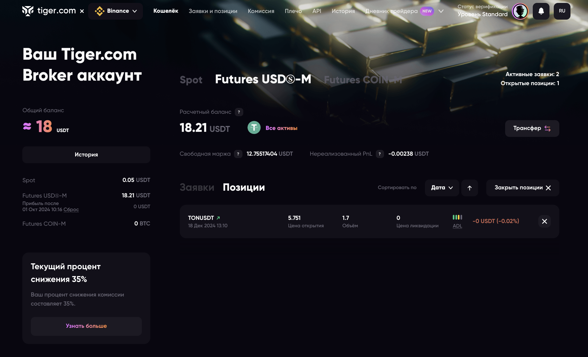Image resolution: width=588 pixels, height=357 pixels.
Task: Switch to the Заявки tab
Action: coord(197,187)
